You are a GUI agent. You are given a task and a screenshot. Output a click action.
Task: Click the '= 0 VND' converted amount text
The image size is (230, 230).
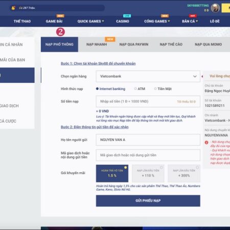(103, 111)
